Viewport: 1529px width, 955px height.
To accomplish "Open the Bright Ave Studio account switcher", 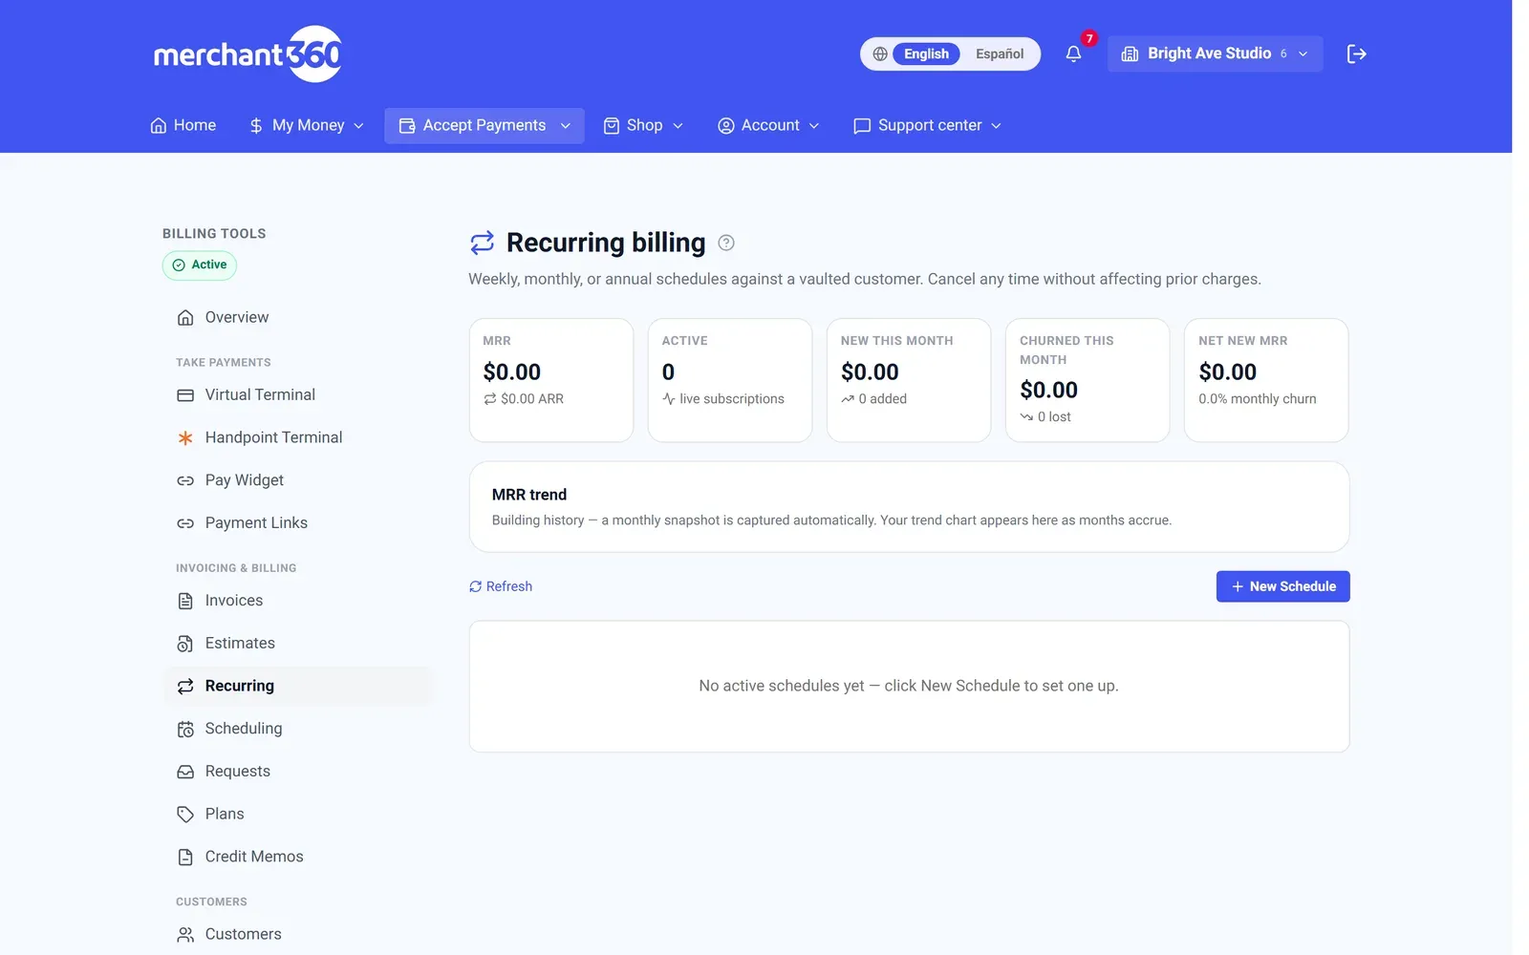I will point(1215,54).
